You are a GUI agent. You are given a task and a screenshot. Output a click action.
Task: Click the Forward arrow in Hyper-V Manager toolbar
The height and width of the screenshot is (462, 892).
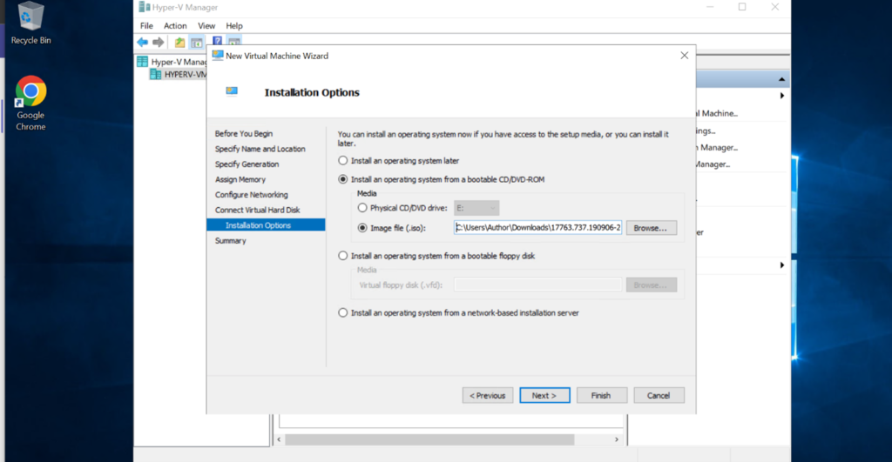click(159, 42)
